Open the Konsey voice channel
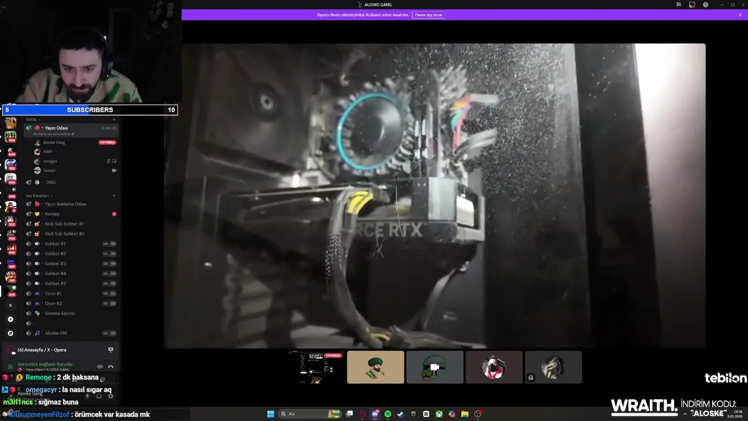Viewport: 748px width, 421px height. pos(71,214)
